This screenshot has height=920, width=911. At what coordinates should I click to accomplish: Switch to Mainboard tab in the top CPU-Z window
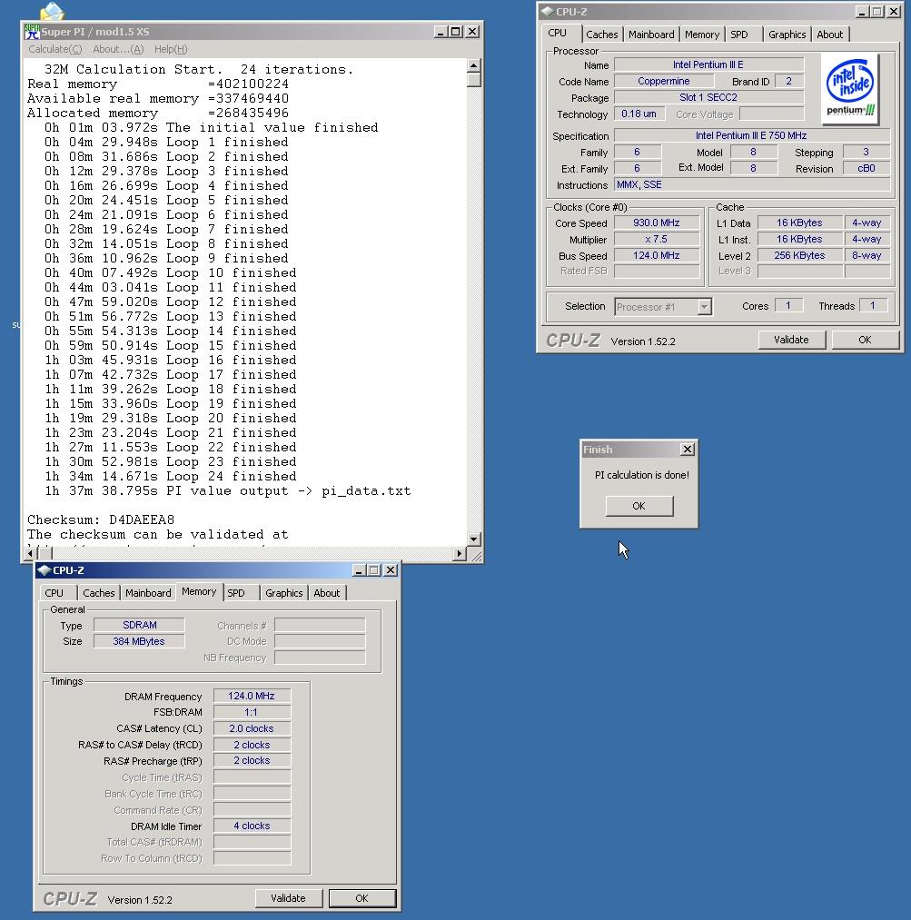coord(651,35)
